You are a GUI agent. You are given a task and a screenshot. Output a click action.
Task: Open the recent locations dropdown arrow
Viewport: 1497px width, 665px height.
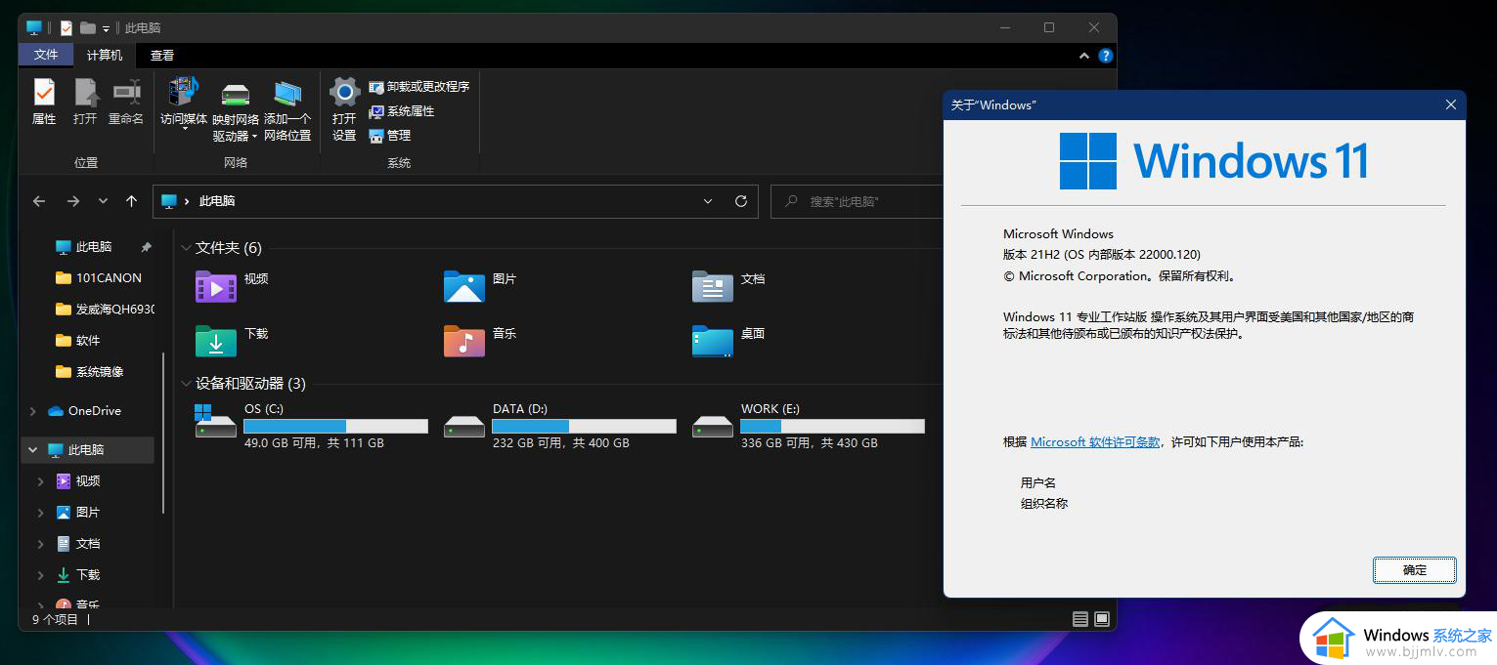(103, 201)
